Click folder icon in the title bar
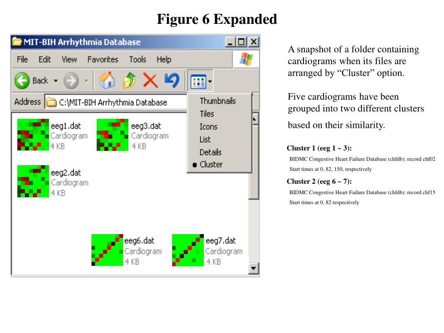Viewport: 444px width, 333px height. pyautogui.click(x=17, y=42)
